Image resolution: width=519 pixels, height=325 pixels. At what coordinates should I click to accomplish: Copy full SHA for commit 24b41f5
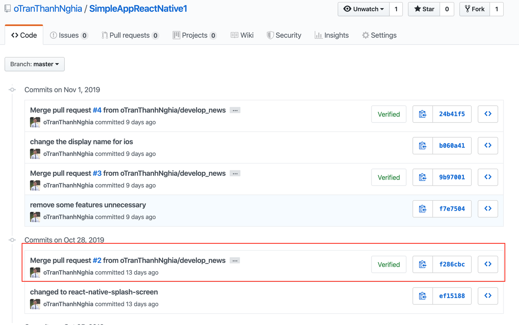tap(422, 114)
